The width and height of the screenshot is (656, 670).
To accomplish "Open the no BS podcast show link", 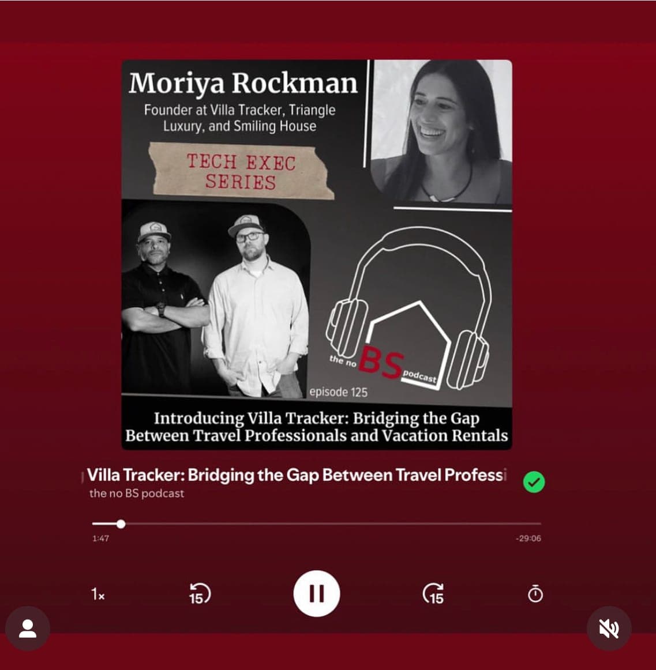I will (x=137, y=493).
